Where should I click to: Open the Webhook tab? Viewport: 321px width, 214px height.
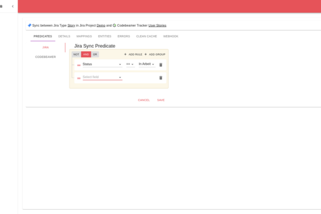(x=171, y=36)
